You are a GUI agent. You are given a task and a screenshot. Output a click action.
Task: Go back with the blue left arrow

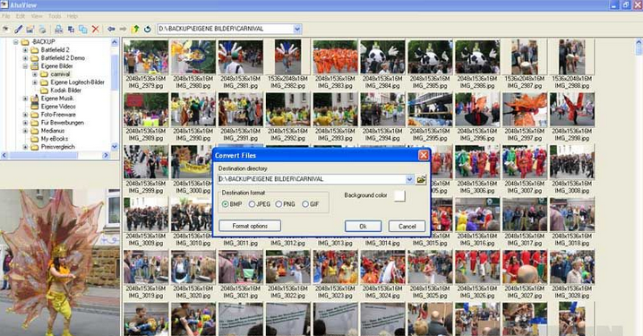pyautogui.click(x=111, y=30)
